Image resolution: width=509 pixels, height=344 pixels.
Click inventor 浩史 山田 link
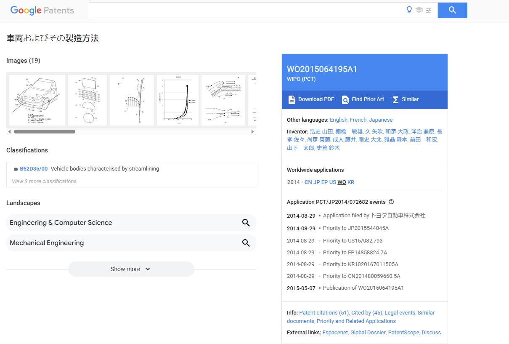coord(321,132)
